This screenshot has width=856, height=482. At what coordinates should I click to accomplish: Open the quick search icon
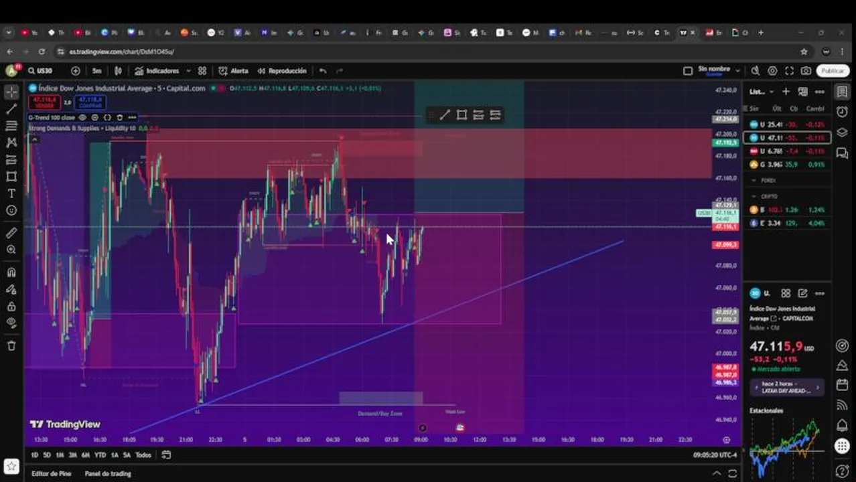756,70
